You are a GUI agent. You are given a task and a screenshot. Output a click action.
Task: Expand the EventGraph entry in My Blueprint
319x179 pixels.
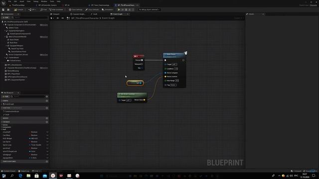(x=2, y=104)
